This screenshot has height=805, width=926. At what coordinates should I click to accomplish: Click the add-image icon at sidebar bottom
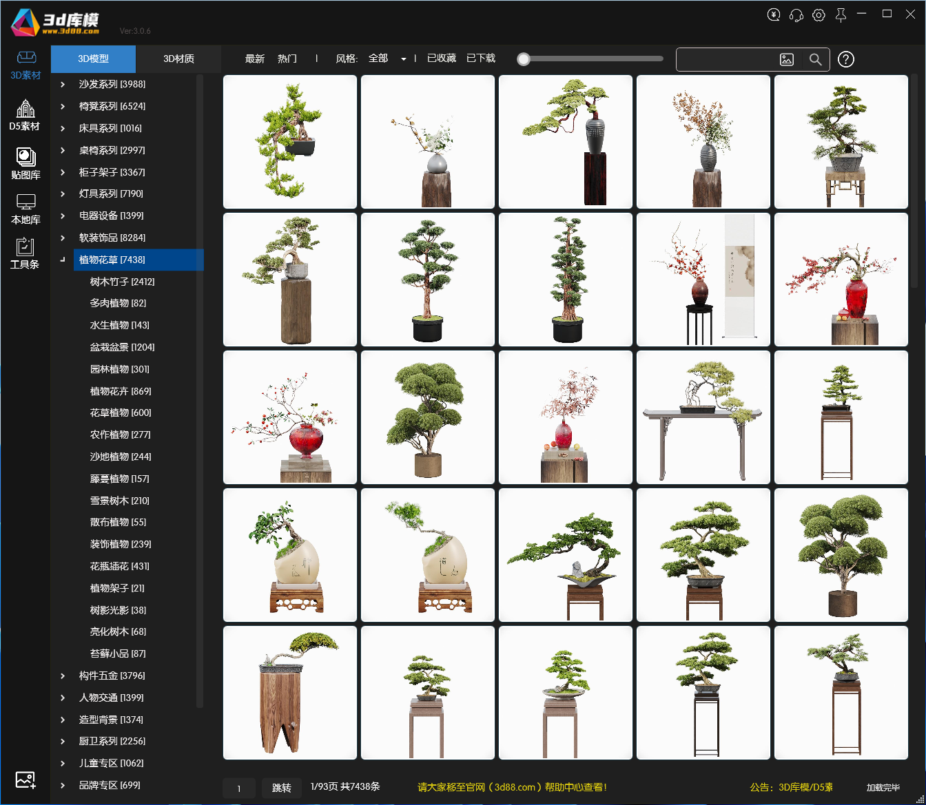pos(25,780)
